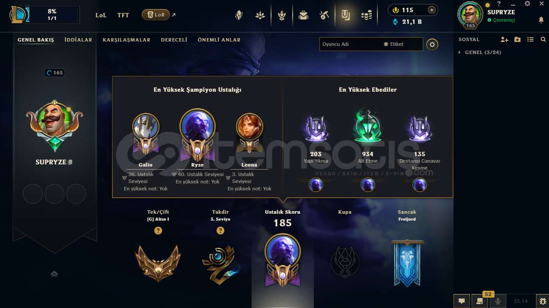
Task: Open the Loot crafting hammer icon
Action: (325, 16)
